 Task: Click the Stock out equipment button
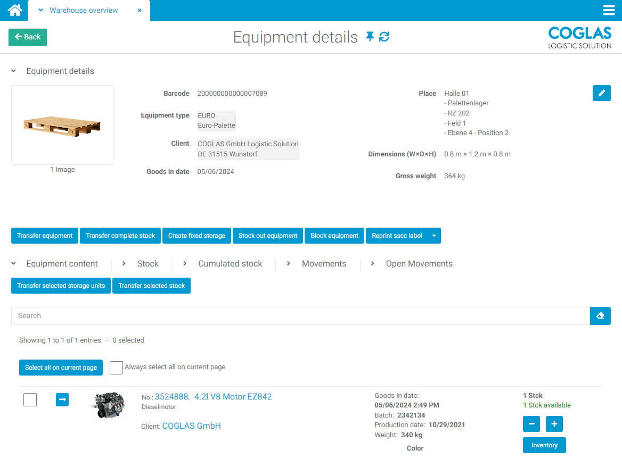(x=268, y=236)
